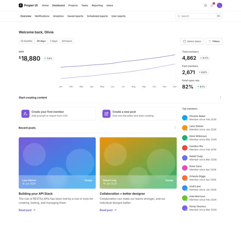Click Create your first member card
The width and height of the screenshot is (241, 228).
57,114
